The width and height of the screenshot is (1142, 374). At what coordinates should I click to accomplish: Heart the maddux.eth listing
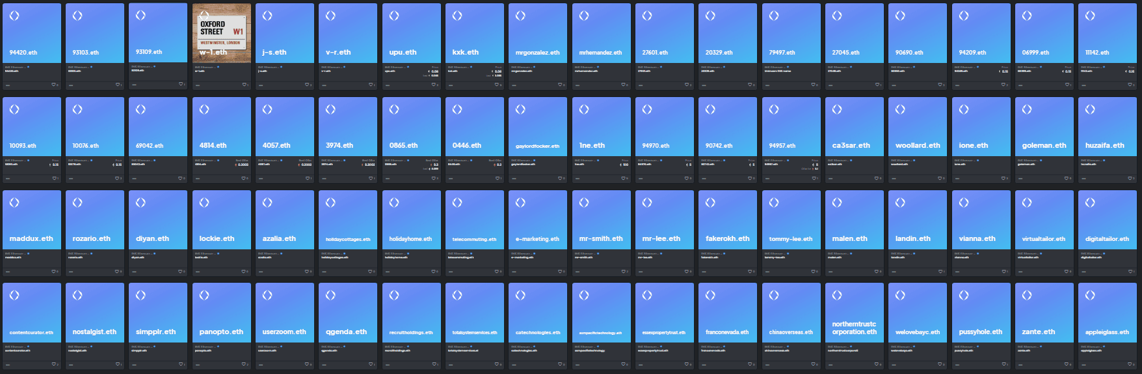[53, 271]
